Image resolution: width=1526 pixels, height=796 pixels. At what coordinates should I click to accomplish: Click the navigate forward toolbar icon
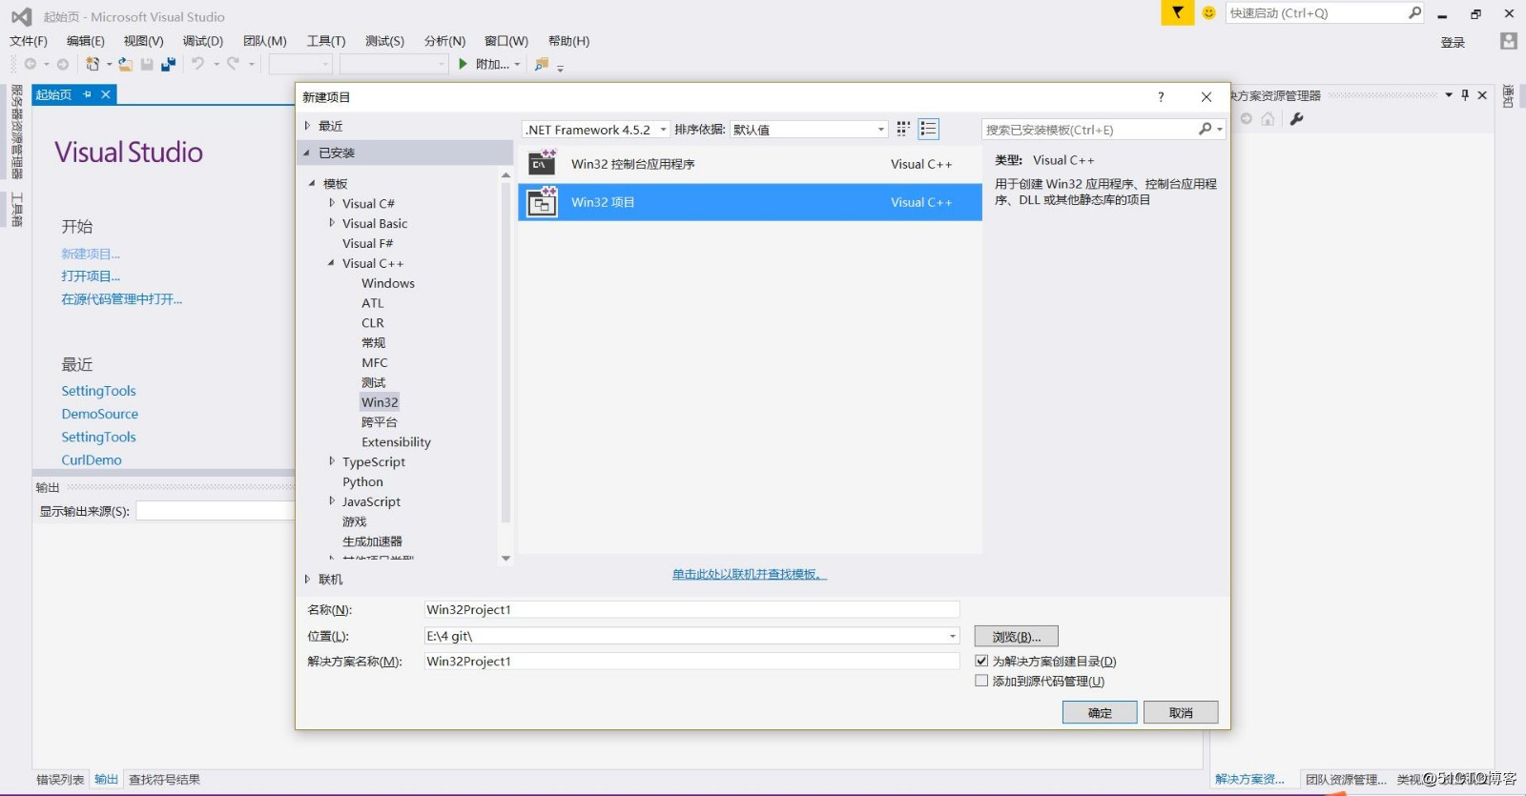pyautogui.click(x=63, y=64)
